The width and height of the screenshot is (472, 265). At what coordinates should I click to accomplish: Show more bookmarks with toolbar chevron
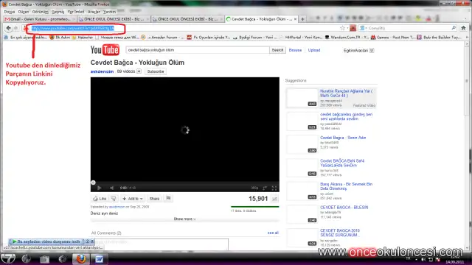[467, 38]
